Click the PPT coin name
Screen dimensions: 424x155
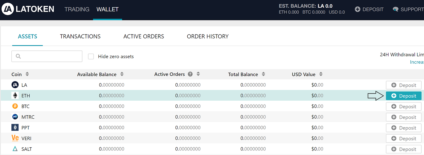click(x=25, y=128)
